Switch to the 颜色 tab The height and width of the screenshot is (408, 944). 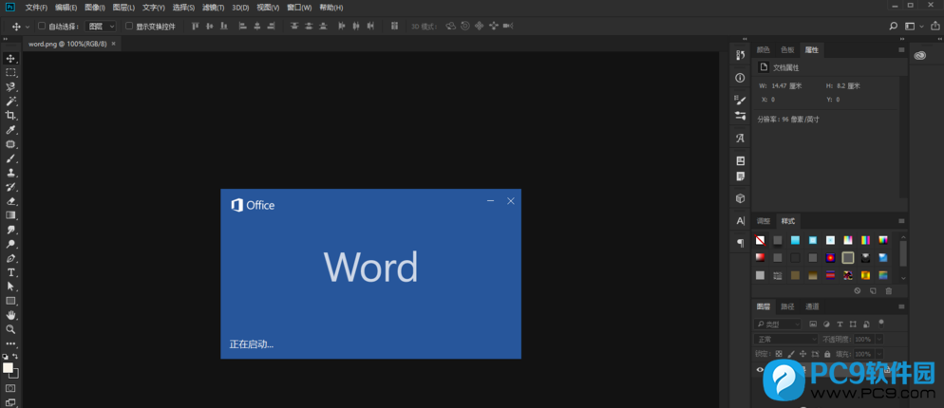tap(764, 50)
